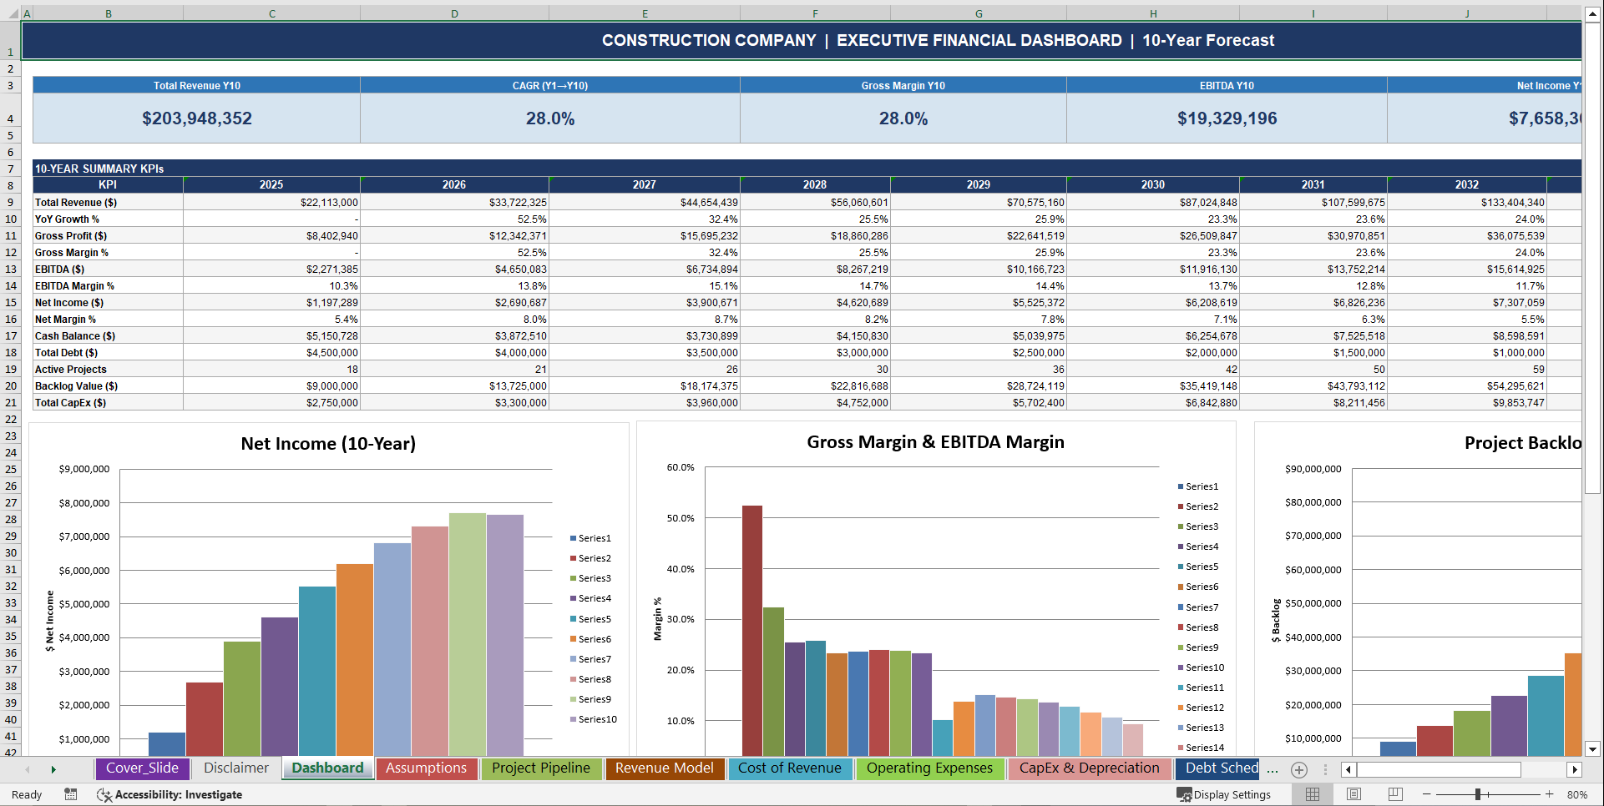The image size is (1604, 806).
Task: Add a new worksheet with the plus icon
Action: coord(1299,769)
